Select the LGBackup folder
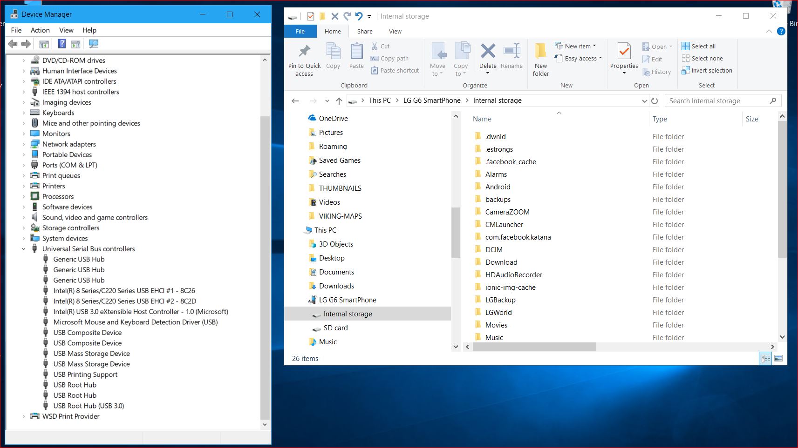Screen dimensions: 798x448 tap(500, 300)
